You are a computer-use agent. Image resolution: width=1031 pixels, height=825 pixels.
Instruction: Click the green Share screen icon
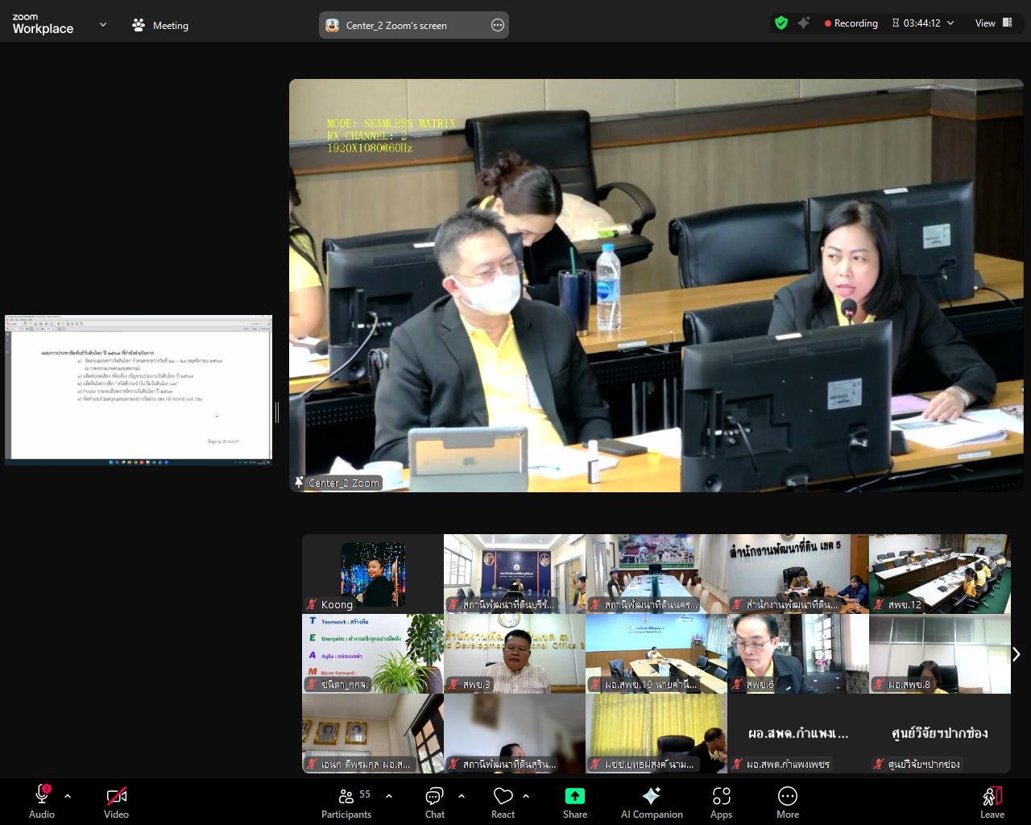click(574, 796)
